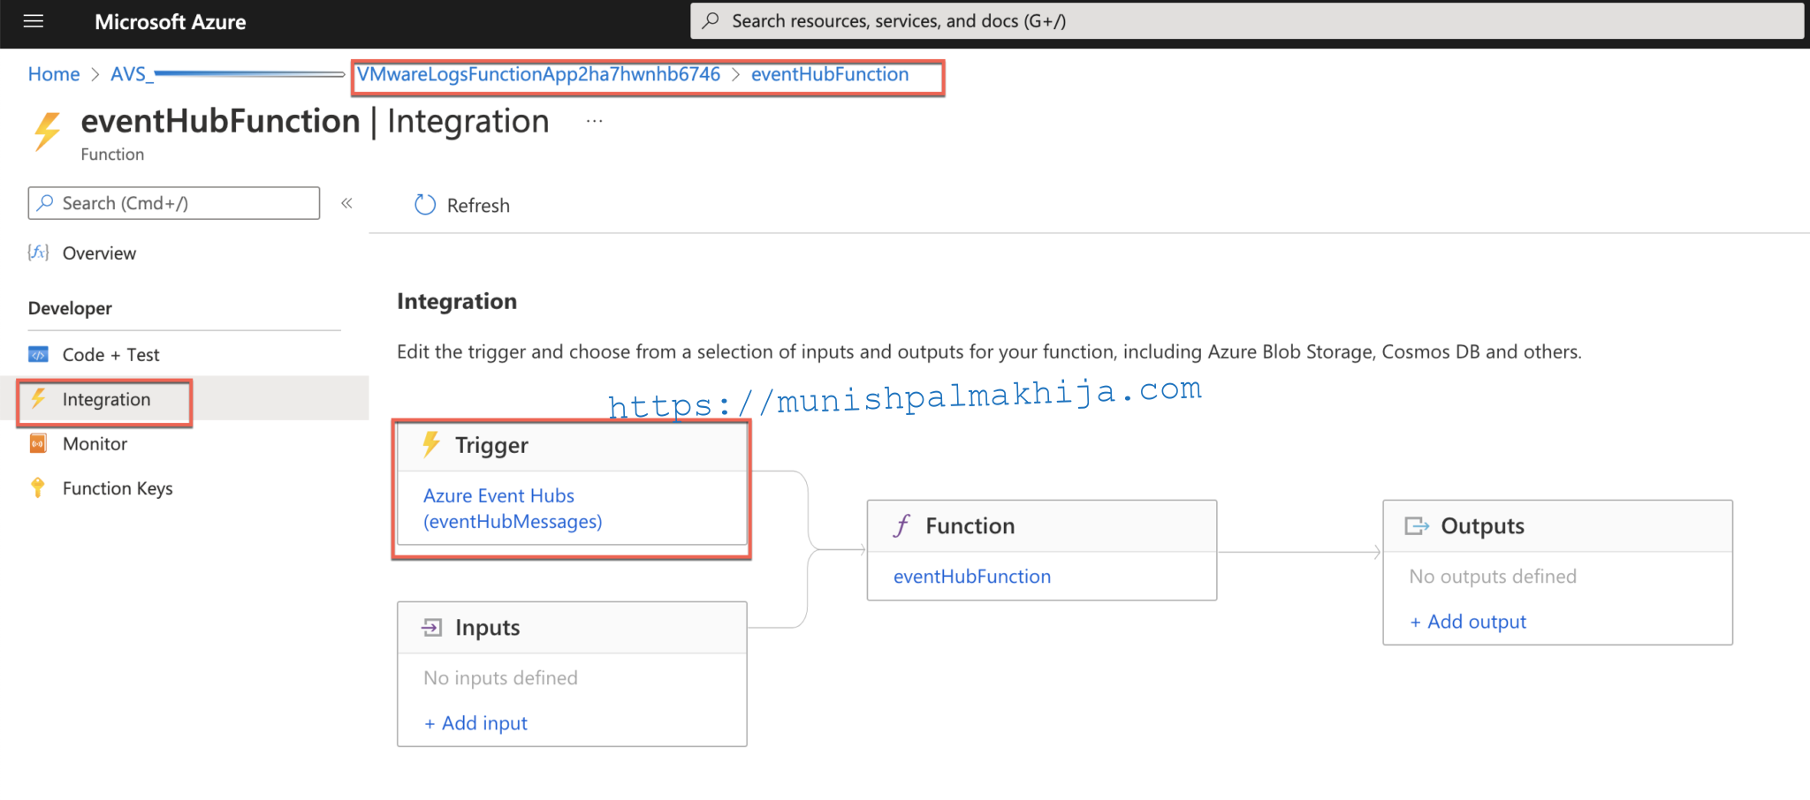Open the ellipsis menu next to Integration heading
1810x800 pixels.
tap(594, 121)
